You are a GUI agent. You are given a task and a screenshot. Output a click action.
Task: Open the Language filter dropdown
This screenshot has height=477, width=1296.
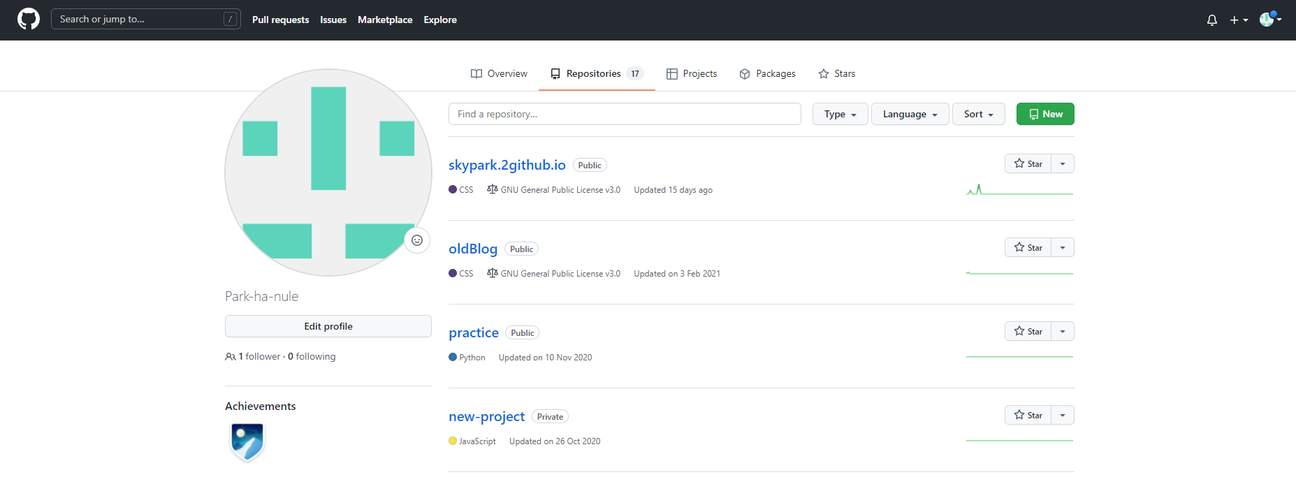(x=910, y=114)
